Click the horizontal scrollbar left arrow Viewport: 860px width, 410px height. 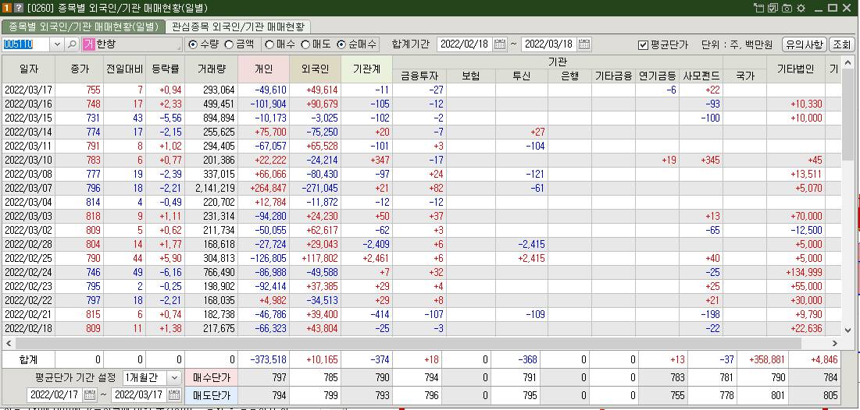coord(8,343)
